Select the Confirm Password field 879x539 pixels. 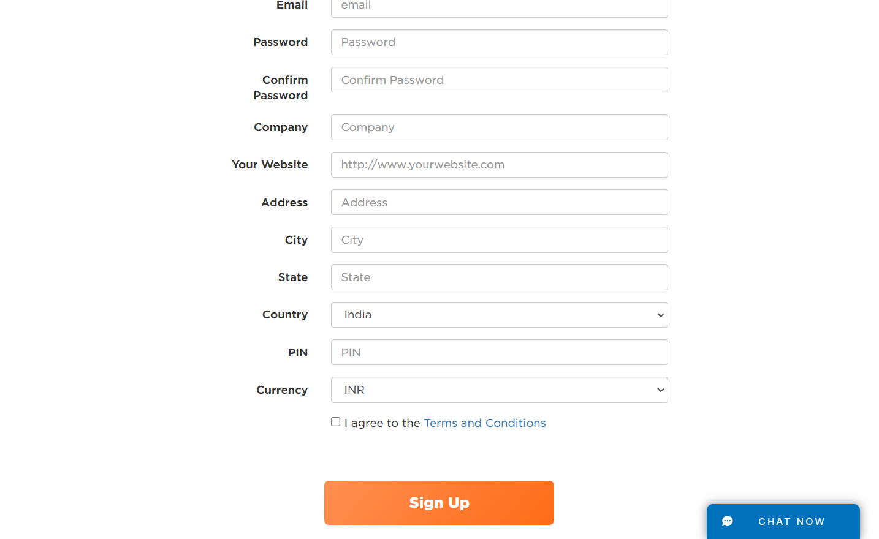point(499,80)
